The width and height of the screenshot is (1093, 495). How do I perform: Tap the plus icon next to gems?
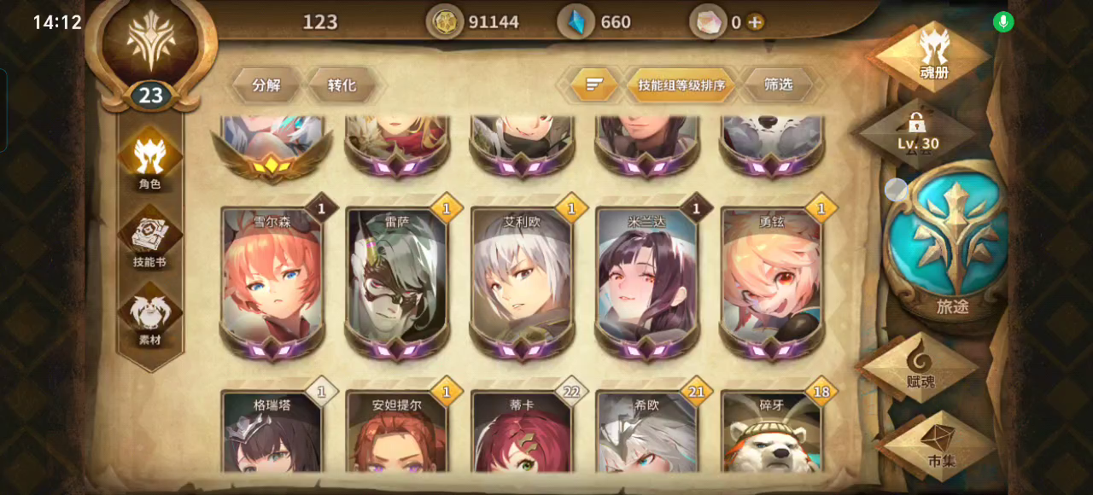tap(755, 22)
